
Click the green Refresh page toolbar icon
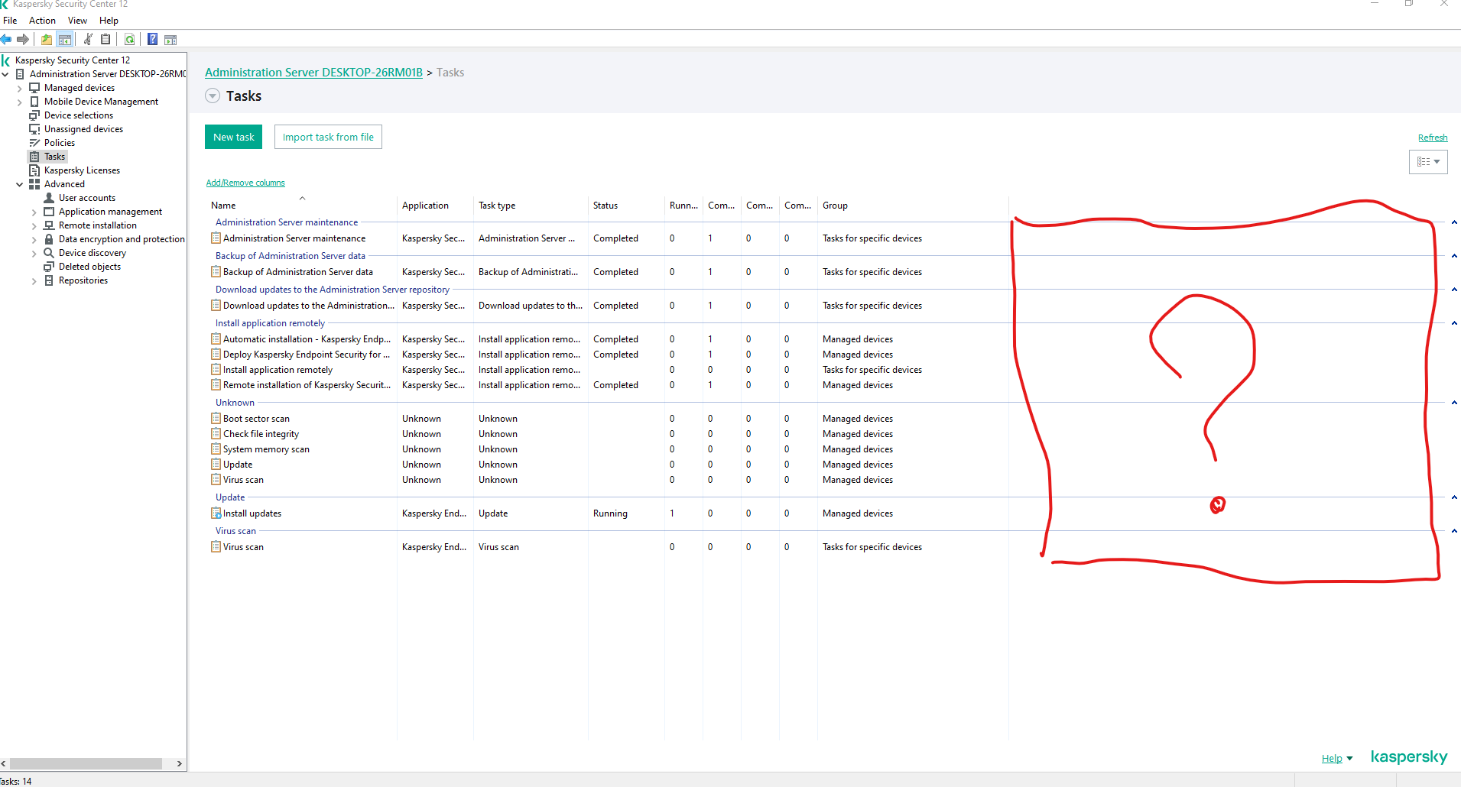coord(130,40)
